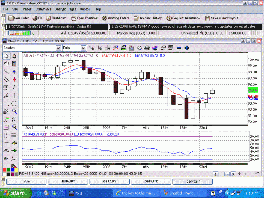Click Request Assistance
The width and height of the screenshot is (264, 198).
183,18
